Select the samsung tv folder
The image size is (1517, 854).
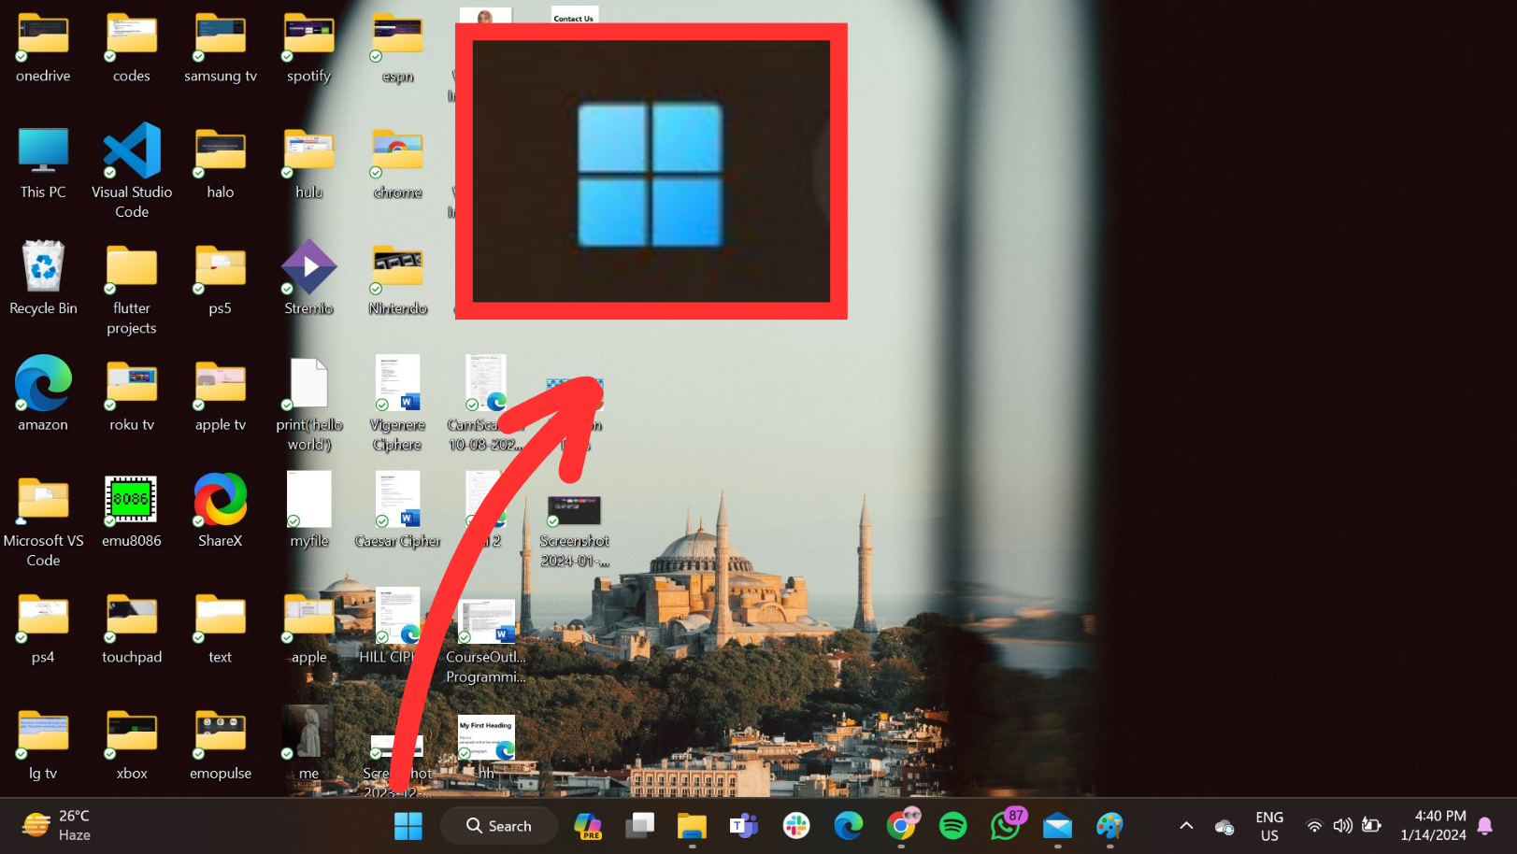tap(221, 47)
